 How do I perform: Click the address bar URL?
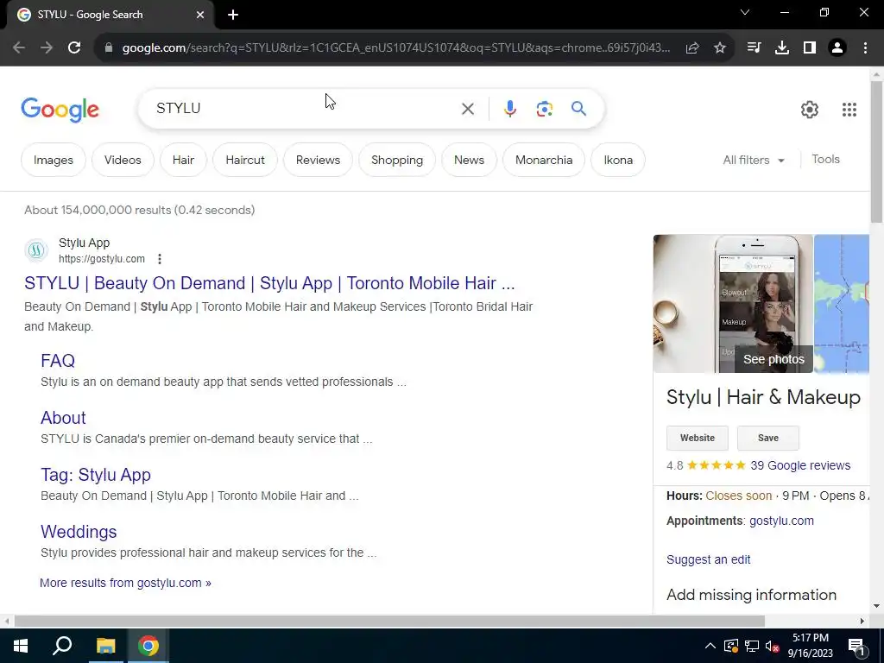396,48
